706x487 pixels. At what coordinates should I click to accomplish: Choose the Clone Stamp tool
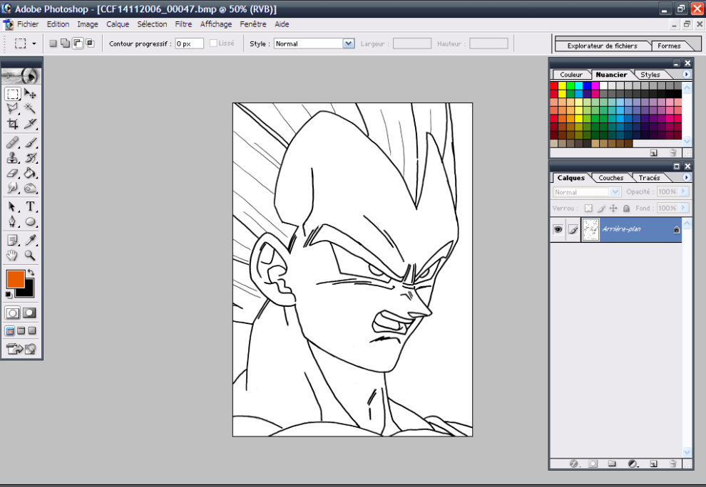click(13, 158)
